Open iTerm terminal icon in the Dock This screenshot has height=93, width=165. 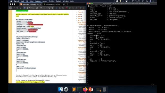[x=80, y=89]
